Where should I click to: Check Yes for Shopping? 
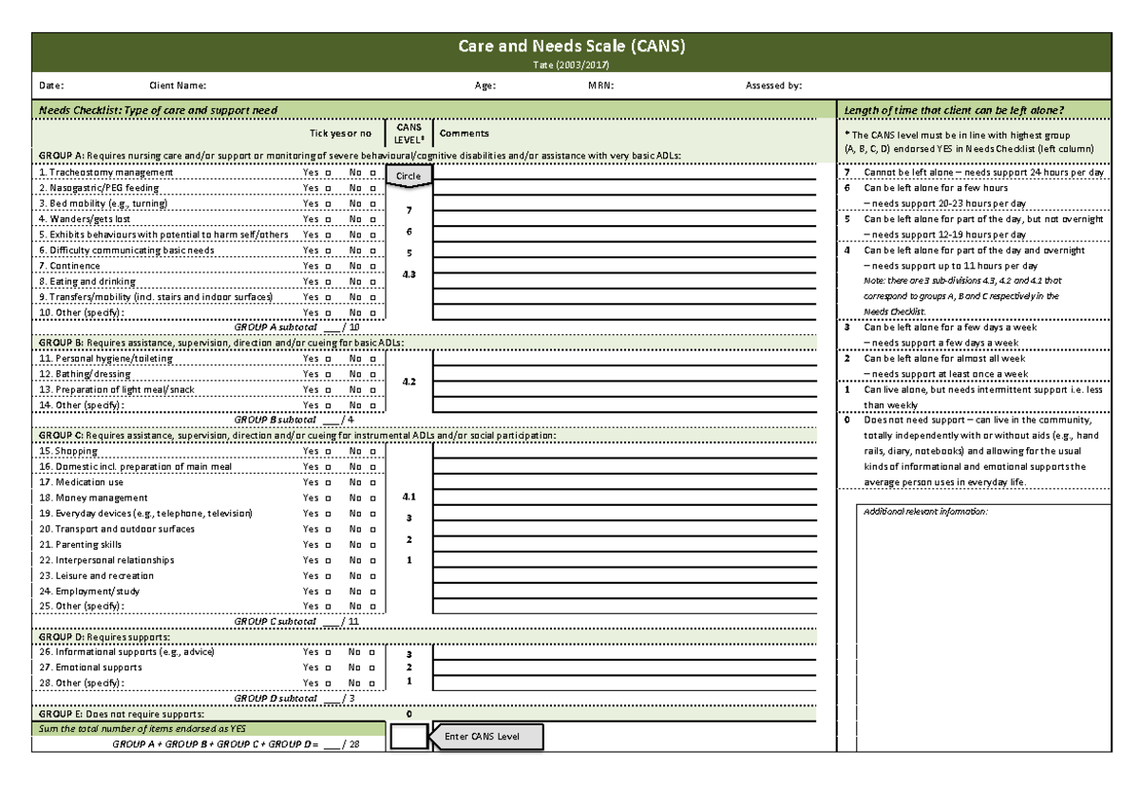328,451
